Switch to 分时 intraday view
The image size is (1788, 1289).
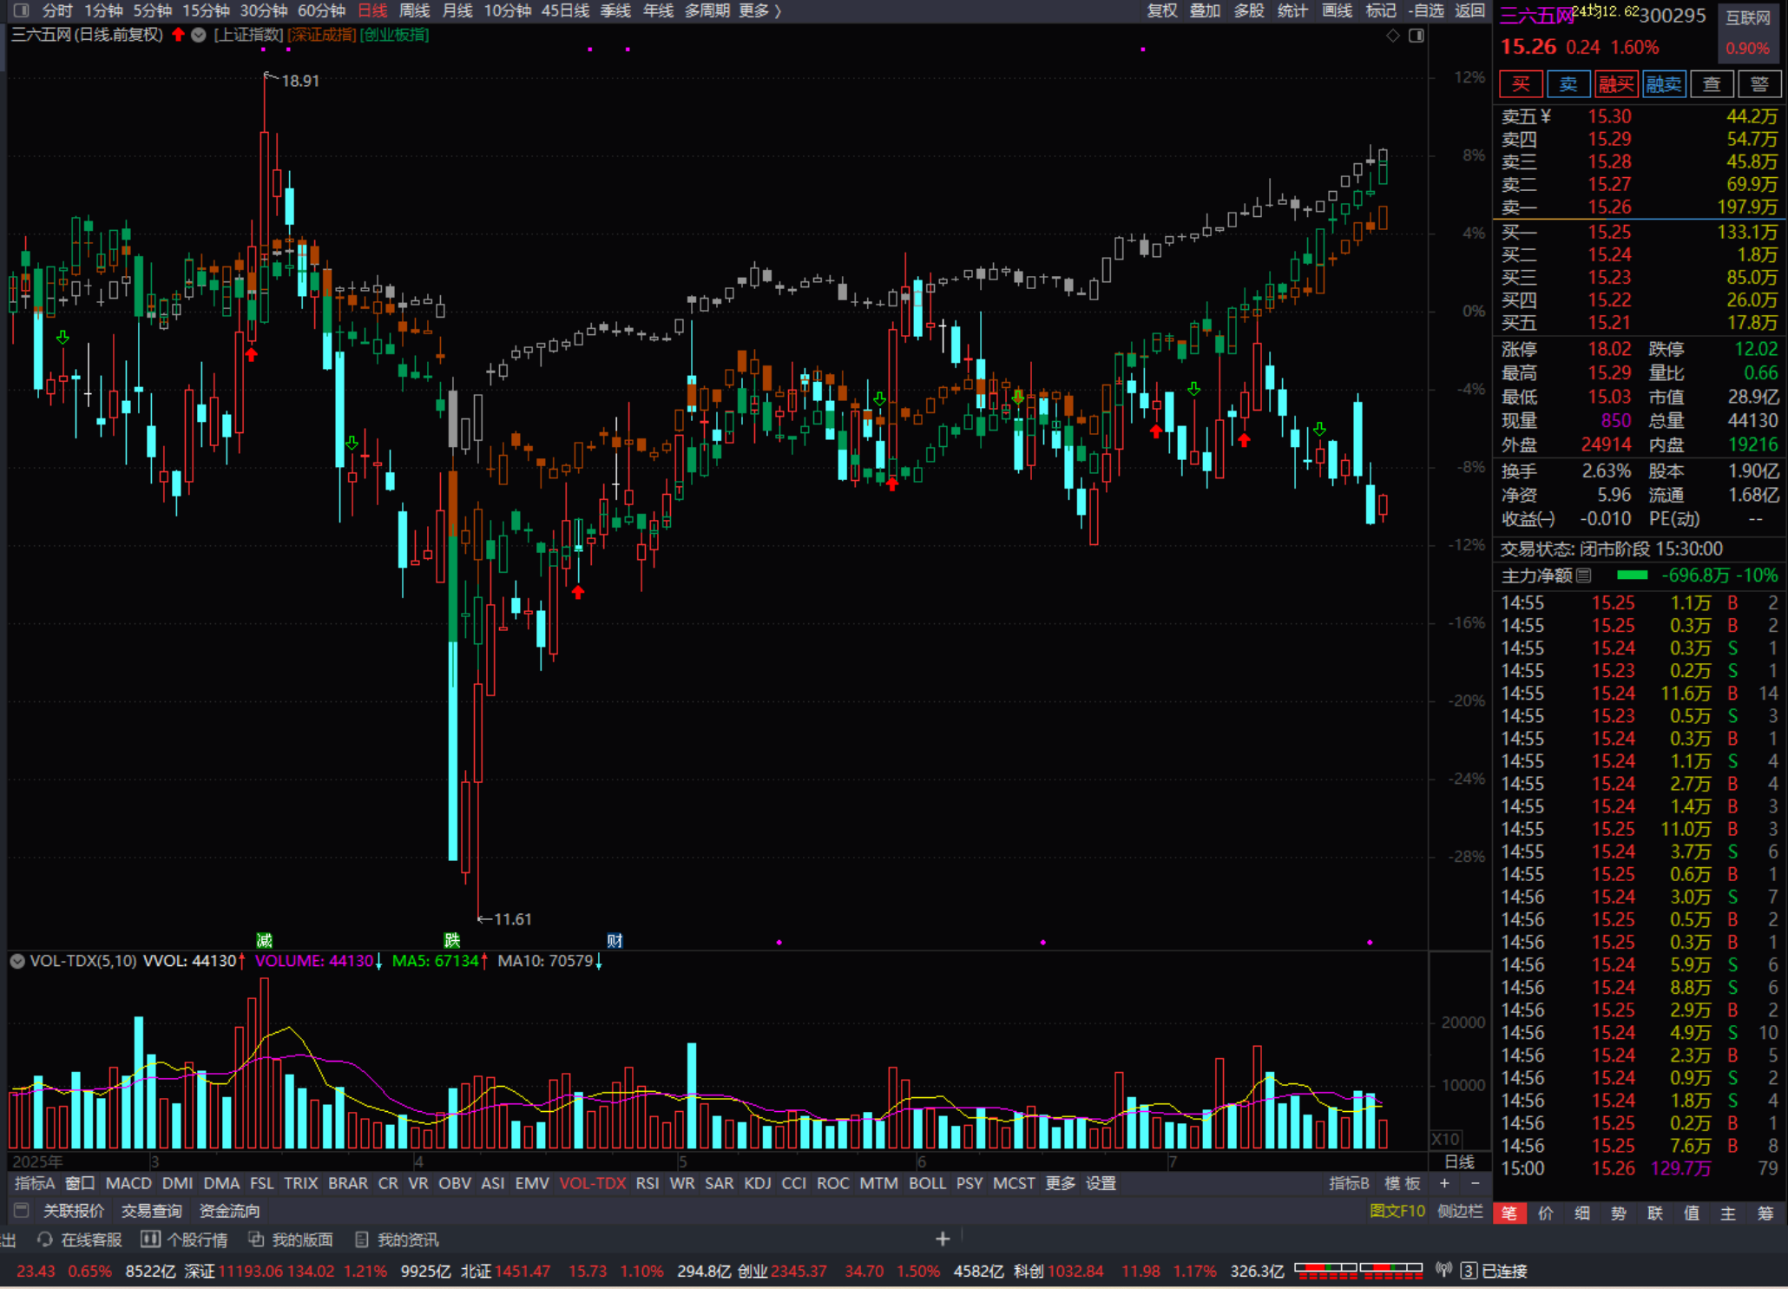tap(57, 10)
